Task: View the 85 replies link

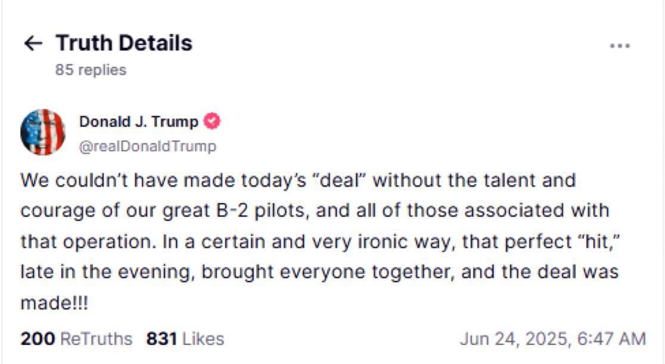Action: (x=91, y=70)
